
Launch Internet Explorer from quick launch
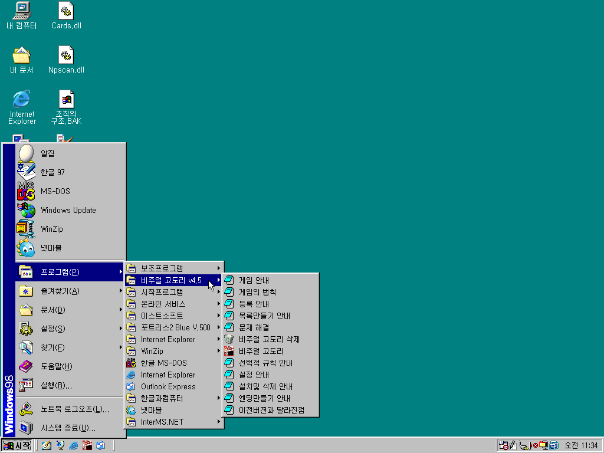pyautogui.click(x=74, y=446)
